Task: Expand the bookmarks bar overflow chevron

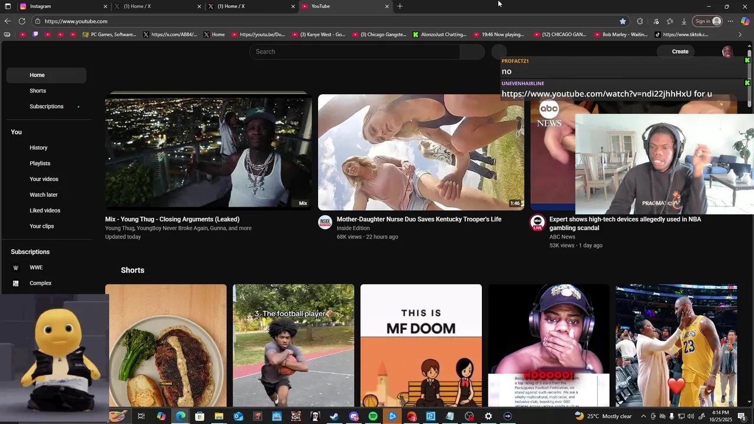Action: click(x=740, y=35)
